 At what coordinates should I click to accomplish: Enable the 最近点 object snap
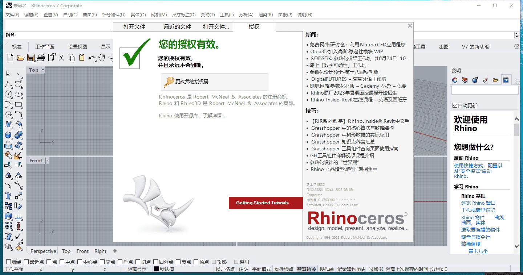pos(26,262)
